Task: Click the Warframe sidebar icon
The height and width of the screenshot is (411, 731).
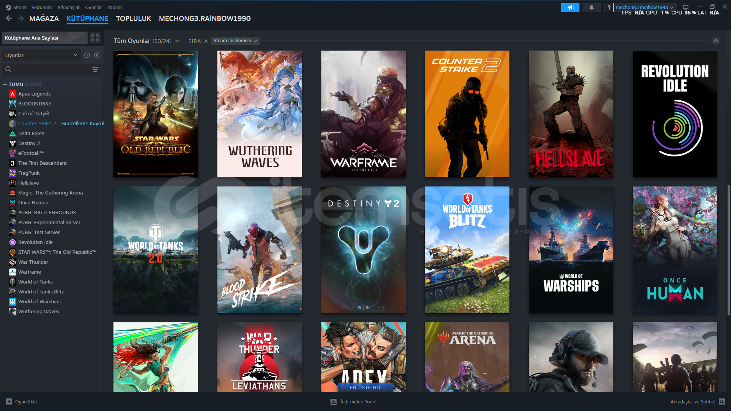Action: [x=13, y=272]
